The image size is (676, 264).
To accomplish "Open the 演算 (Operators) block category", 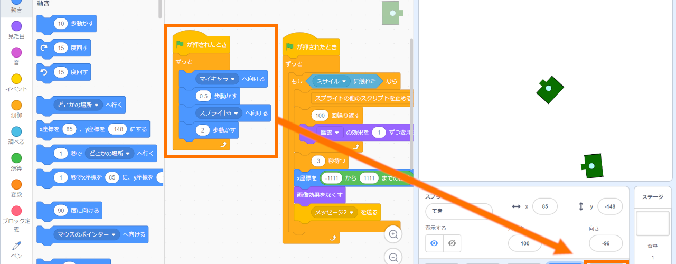I will pos(16,162).
